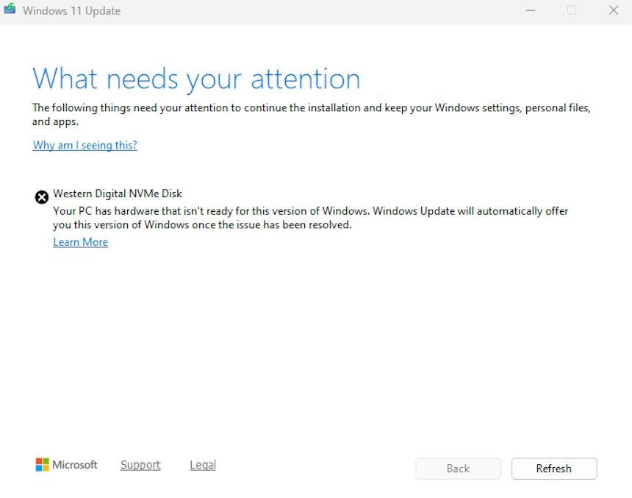This screenshot has height=498, width=632.
Task: Click the "What needs your attention" heading
Action: [196, 79]
